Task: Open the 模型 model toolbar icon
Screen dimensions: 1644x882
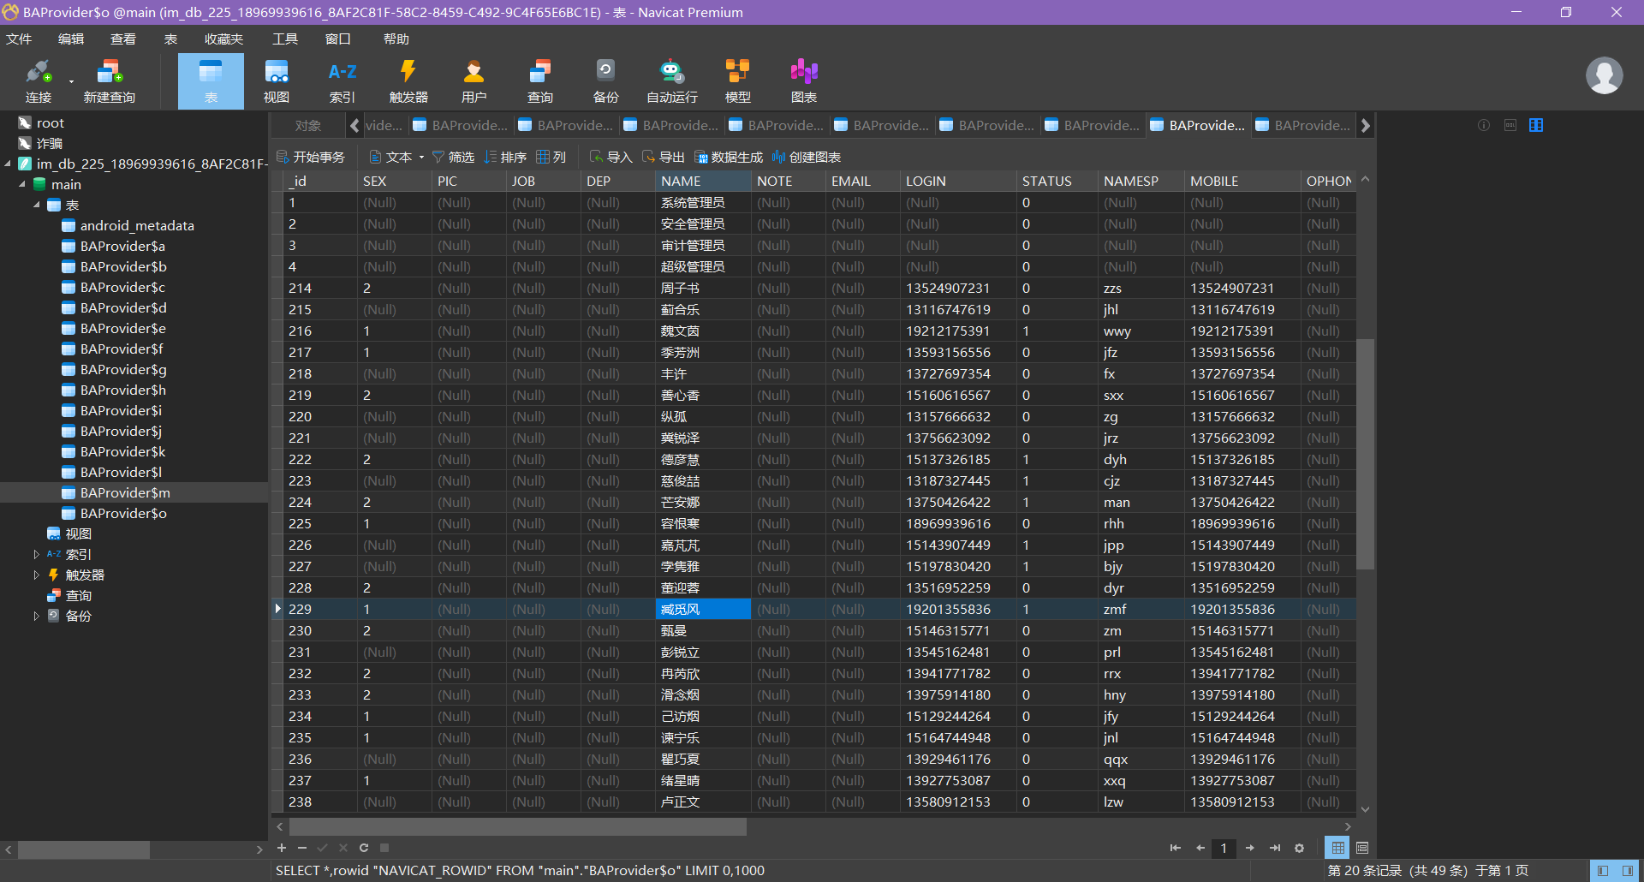Action: pos(737,81)
